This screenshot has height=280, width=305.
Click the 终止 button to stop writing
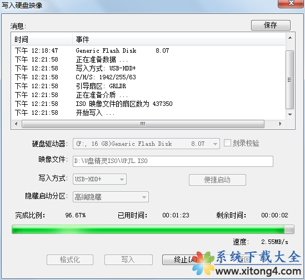(180, 259)
